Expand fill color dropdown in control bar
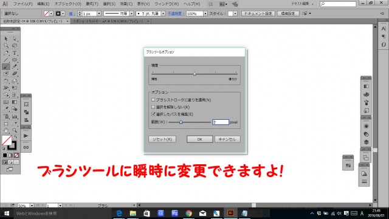The image size is (389, 219). pyautogui.click(x=51, y=13)
